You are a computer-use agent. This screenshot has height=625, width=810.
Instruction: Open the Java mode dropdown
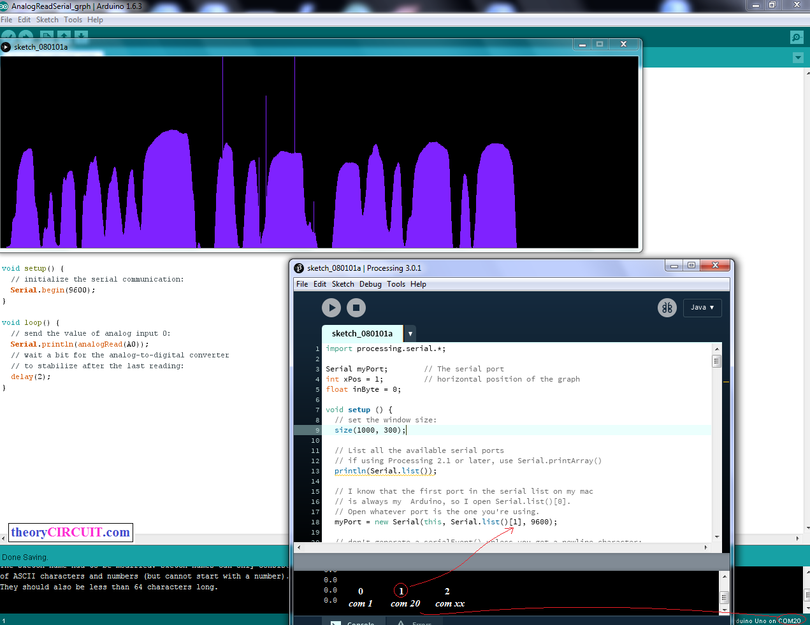click(x=702, y=308)
